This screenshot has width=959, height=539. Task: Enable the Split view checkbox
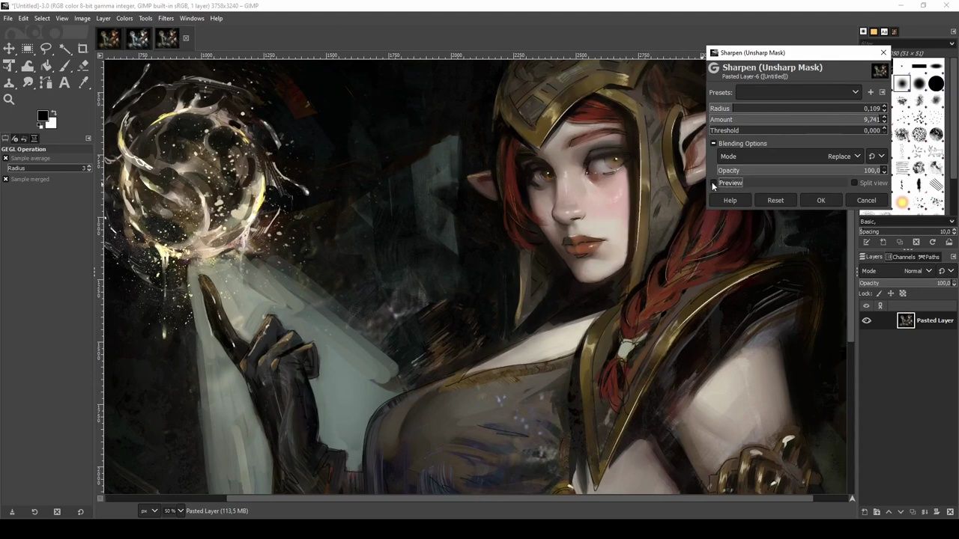coord(854,183)
